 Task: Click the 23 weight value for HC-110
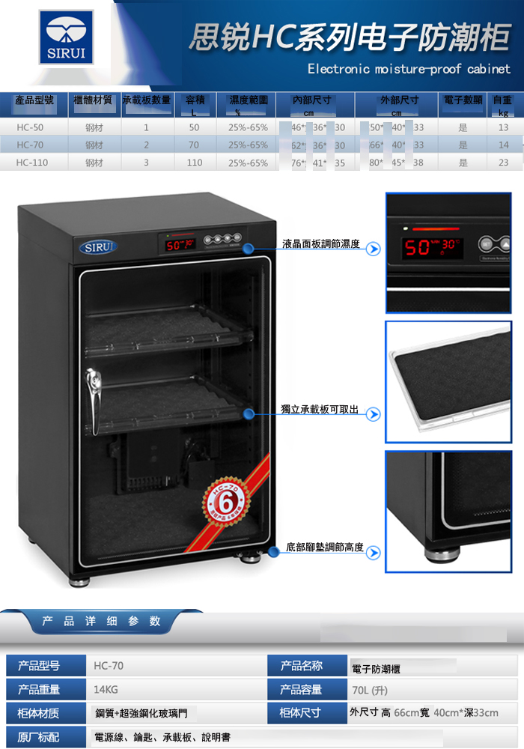coord(504,163)
